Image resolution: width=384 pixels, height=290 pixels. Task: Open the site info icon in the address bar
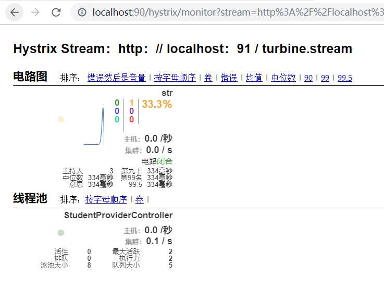pos(82,12)
